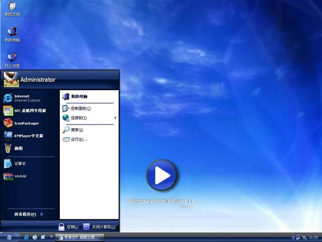Expand 所有程序(P) all programs list

coord(29,214)
